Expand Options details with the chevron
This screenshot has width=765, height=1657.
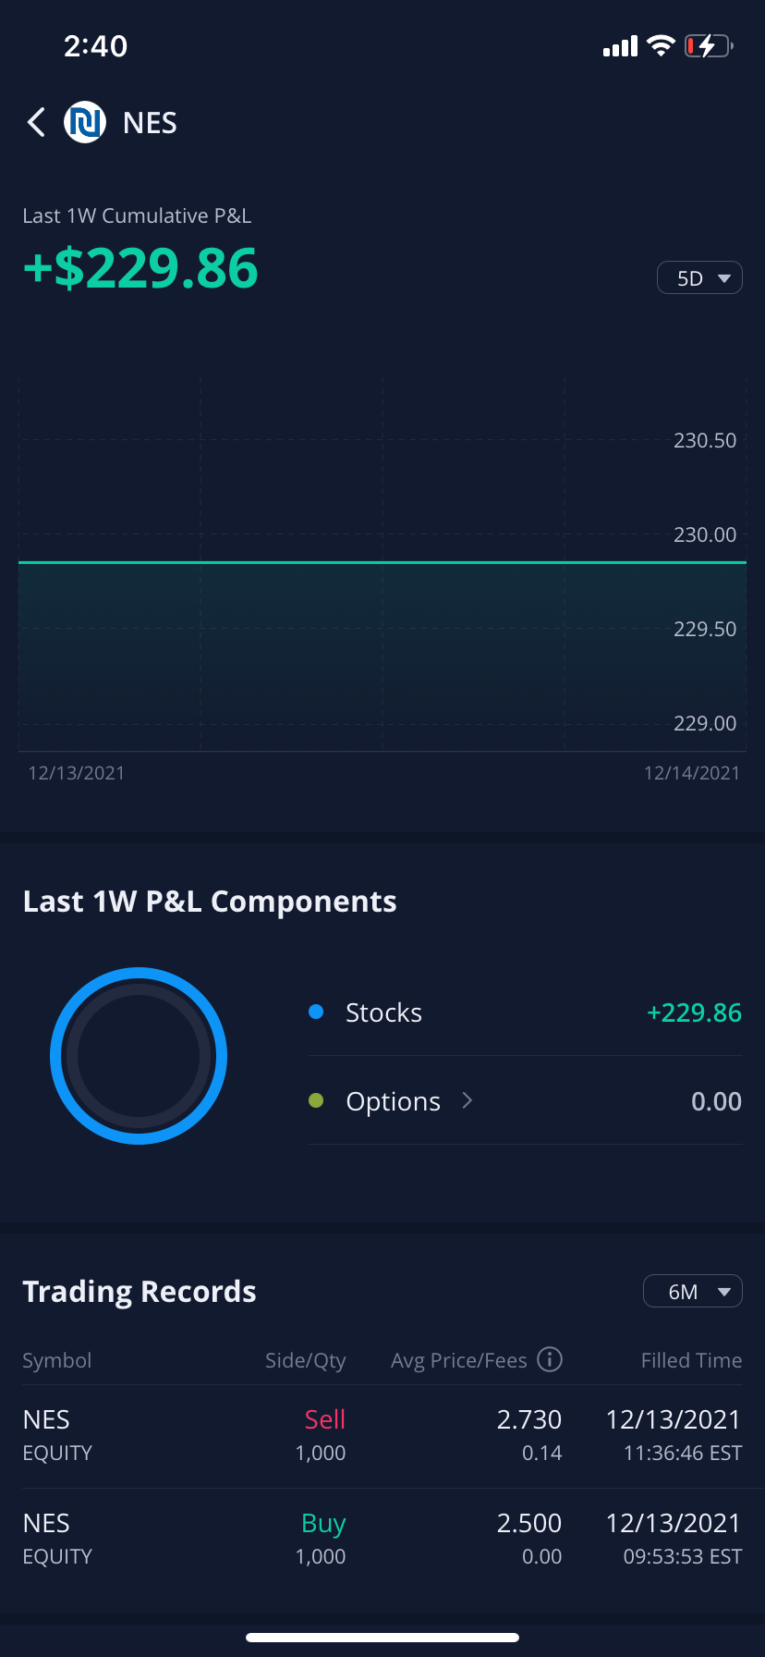click(x=467, y=1100)
